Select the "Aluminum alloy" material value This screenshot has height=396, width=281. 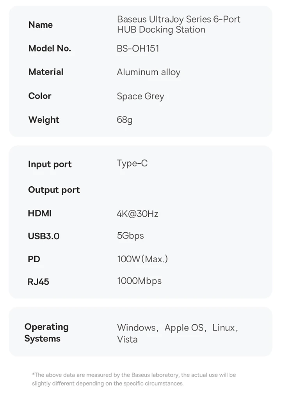(x=148, y=72)
